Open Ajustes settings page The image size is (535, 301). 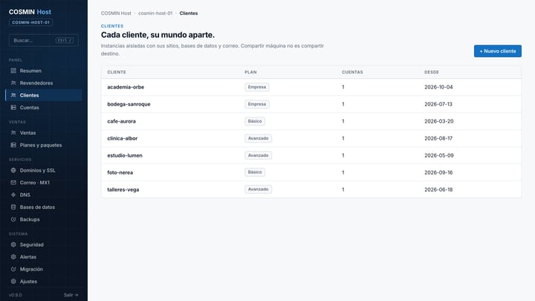click(x=44, y=282)
